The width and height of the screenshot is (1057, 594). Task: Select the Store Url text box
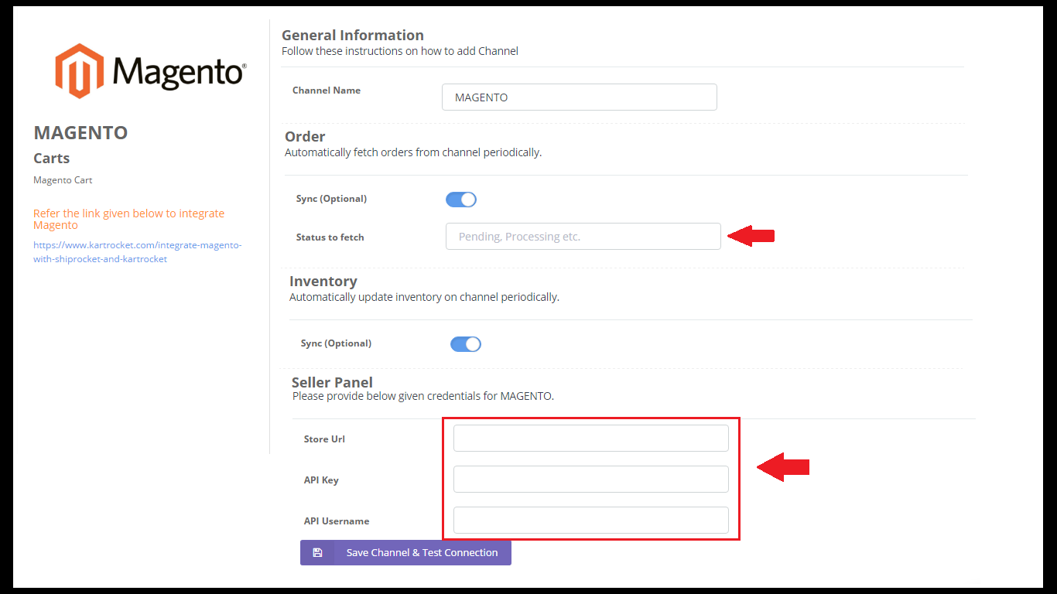590,439
